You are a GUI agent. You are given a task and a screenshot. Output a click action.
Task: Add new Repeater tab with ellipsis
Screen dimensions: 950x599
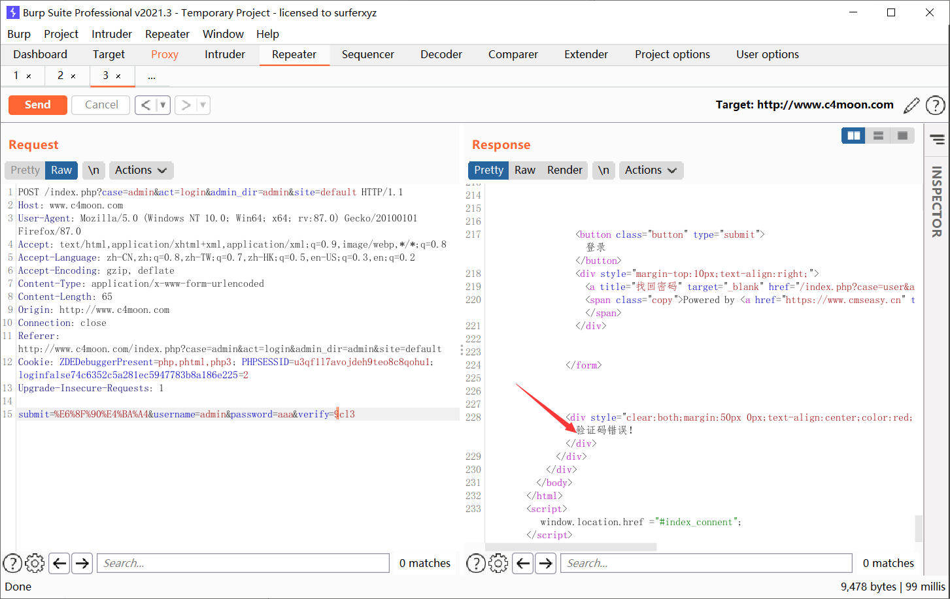pos(152,76)
